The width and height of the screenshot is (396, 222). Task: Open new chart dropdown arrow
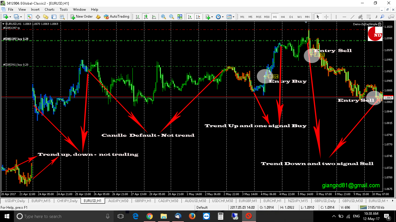pos(10,17)
